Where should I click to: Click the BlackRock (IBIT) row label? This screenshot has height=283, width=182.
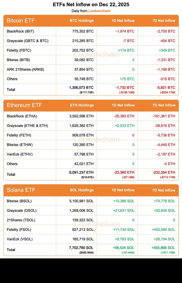[x=20, y=31]
